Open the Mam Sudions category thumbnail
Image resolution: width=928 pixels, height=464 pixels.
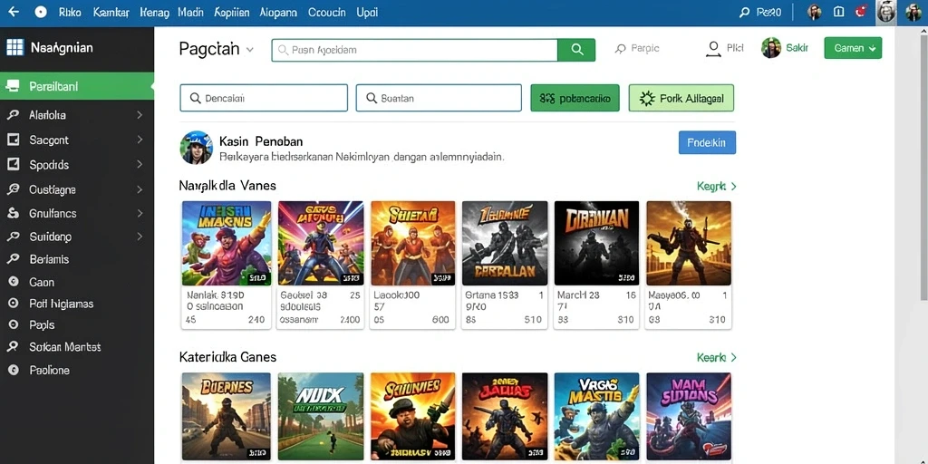[x=689, y=417]
